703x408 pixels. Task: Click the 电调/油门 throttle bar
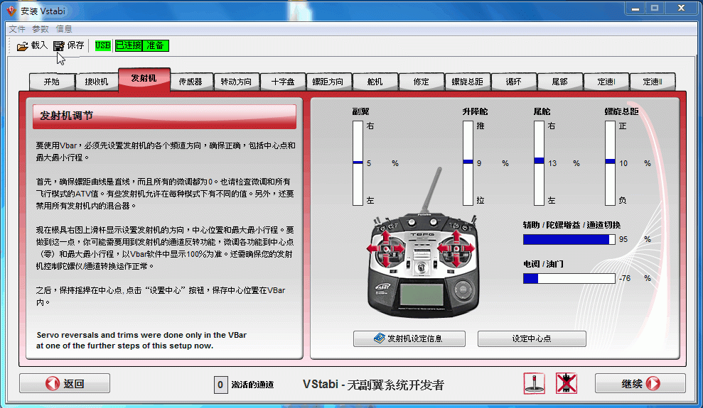(569, 278)
